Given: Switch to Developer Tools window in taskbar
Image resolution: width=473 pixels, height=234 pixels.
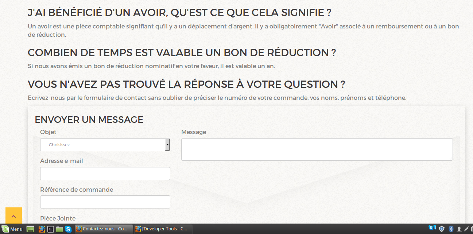Looking at the screenshot, I should click(162, 229).
